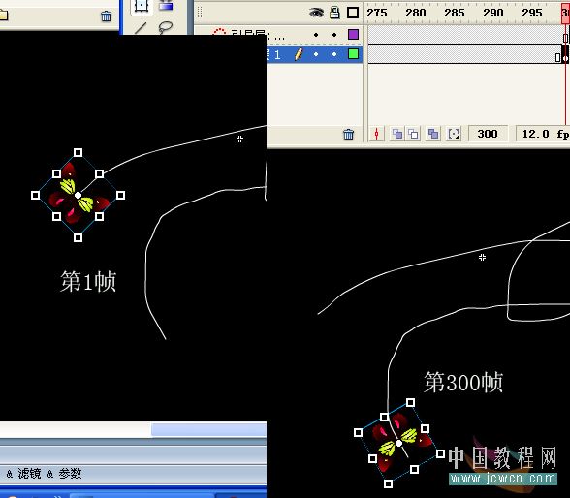Click the red playhead at frame 300
570x498 pixels.
565,13
